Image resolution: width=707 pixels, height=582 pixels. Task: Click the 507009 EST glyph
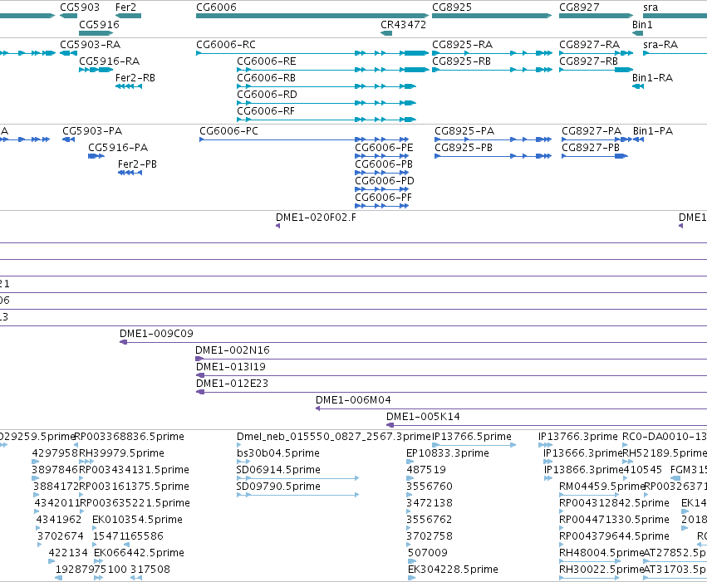click(412, 561)
